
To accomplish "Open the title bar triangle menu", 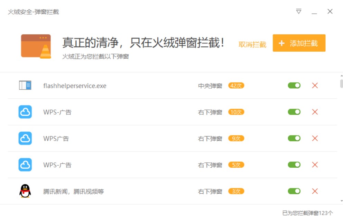I will point(299,11).
